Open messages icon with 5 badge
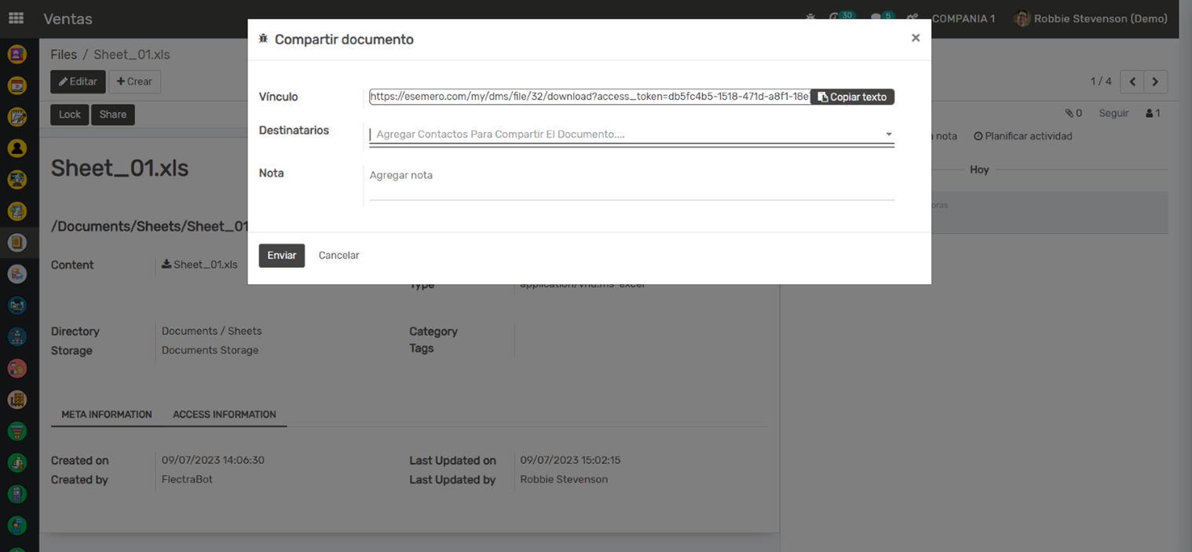Screen dimensions: 1192x552 pos(881,18)
